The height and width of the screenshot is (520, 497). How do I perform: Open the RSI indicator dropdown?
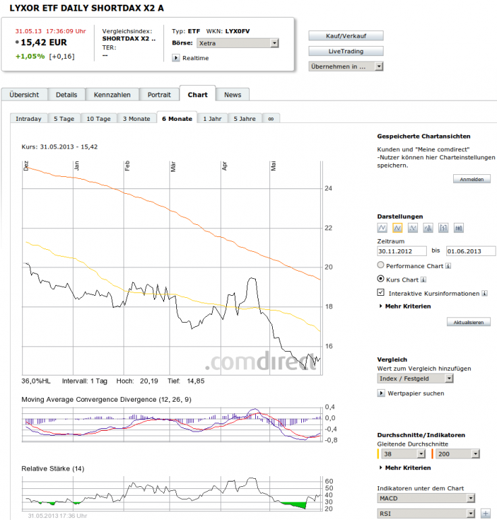click(426, 513)
